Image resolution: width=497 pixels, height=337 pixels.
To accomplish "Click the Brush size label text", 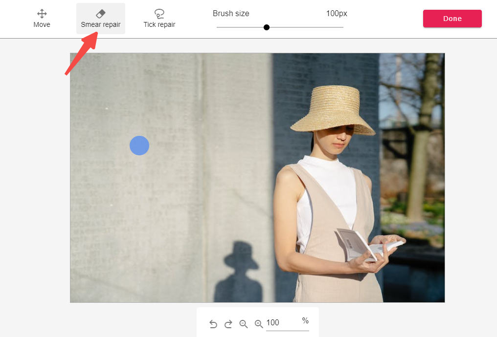I will pyautogui.click(x=231, y=14).
